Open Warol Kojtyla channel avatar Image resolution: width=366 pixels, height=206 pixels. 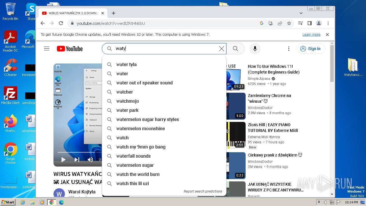point(59,193)
